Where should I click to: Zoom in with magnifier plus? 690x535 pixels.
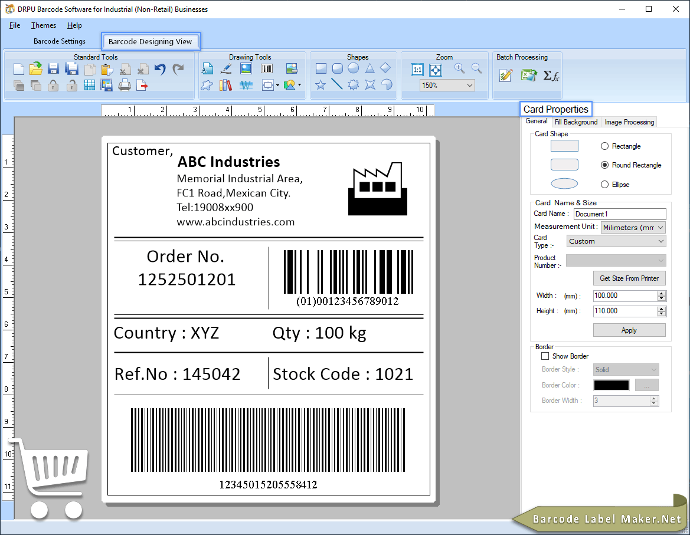pos(459,68)
